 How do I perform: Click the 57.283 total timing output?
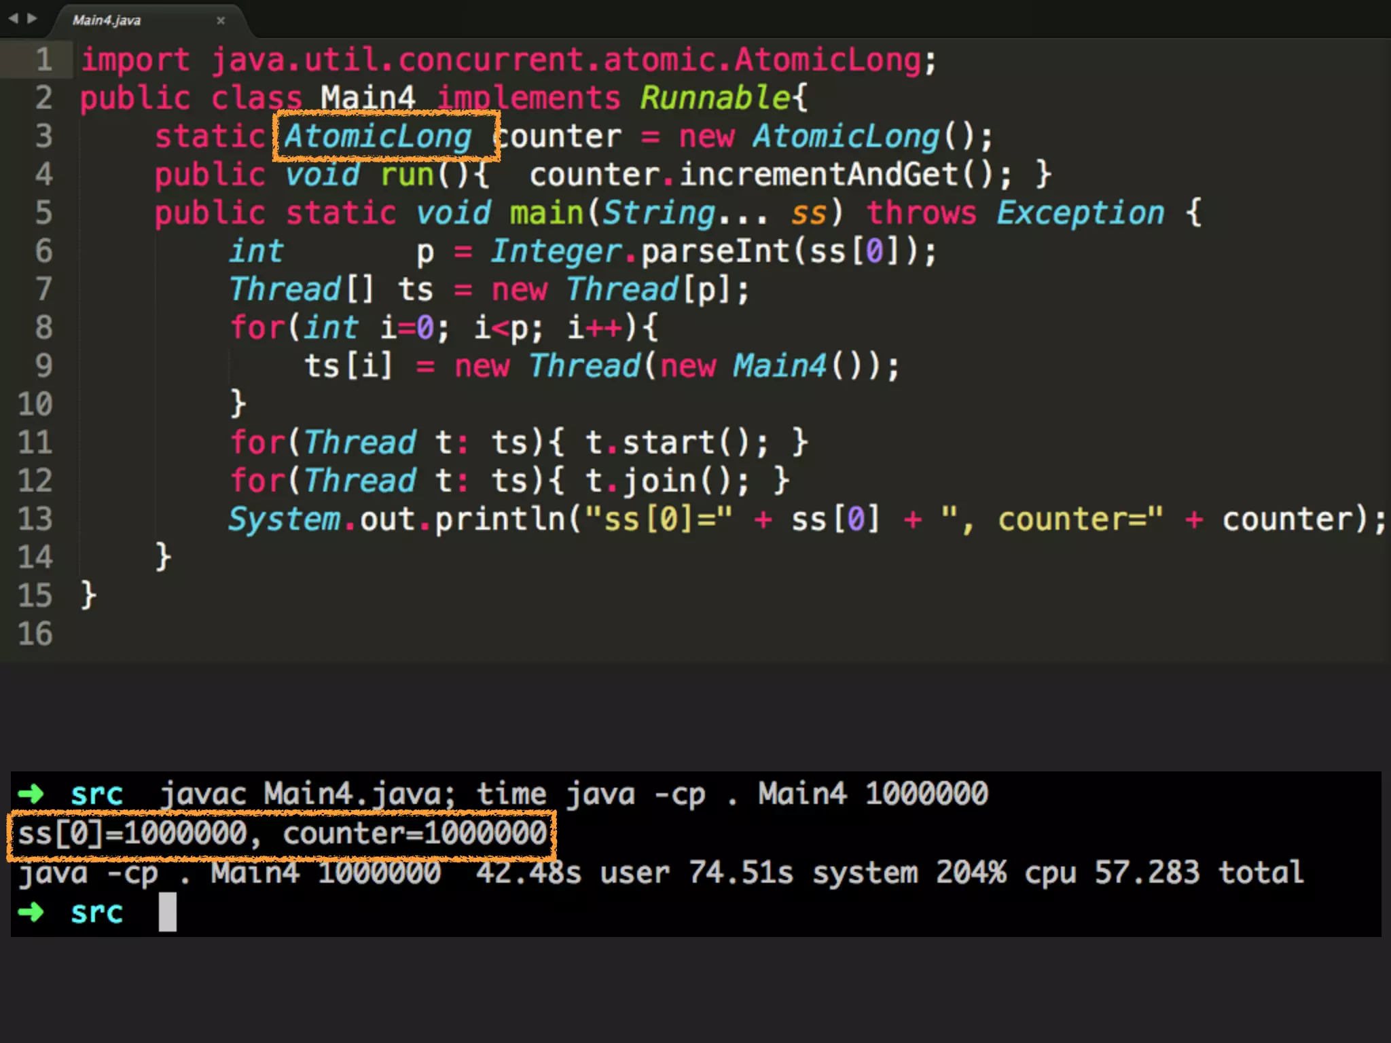(1199, 873)
